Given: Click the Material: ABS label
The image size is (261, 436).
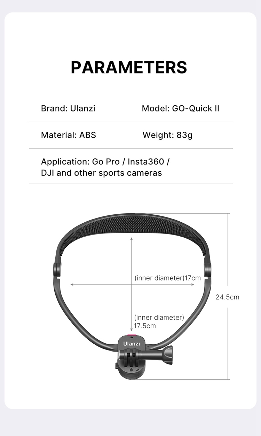Looking at the screenshot, I should (68, 135).
